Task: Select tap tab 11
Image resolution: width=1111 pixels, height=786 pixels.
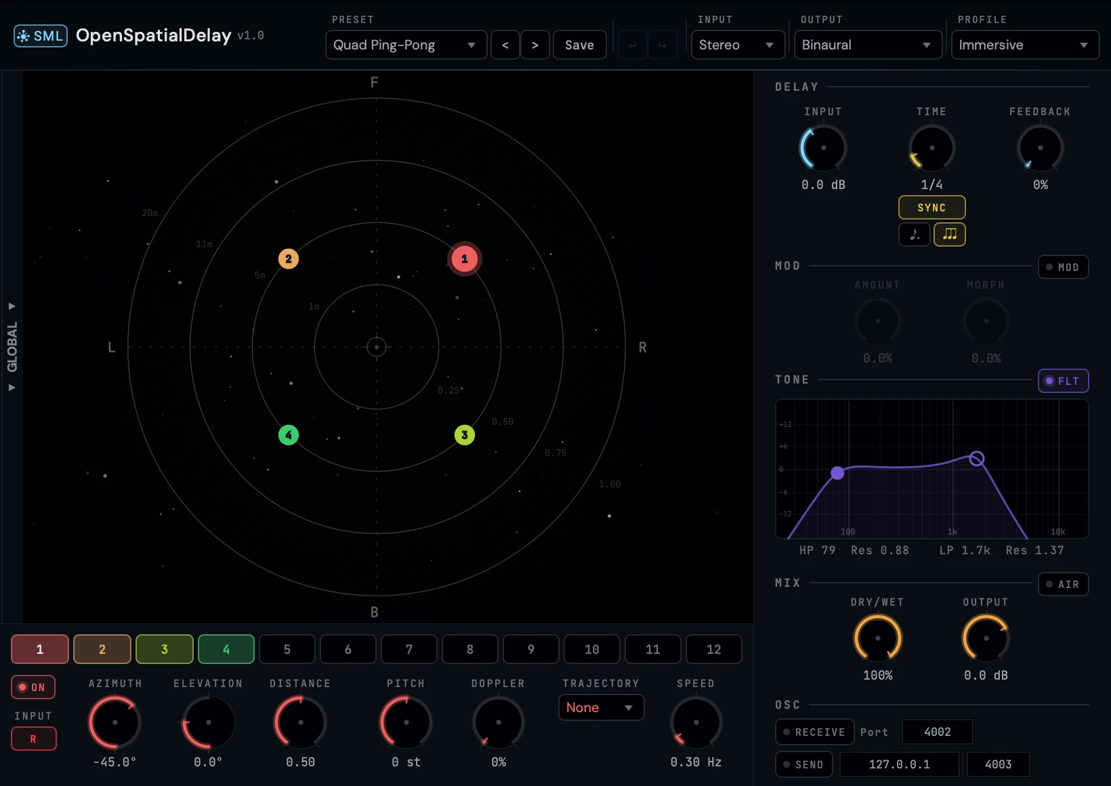Action: click(653, 650)
